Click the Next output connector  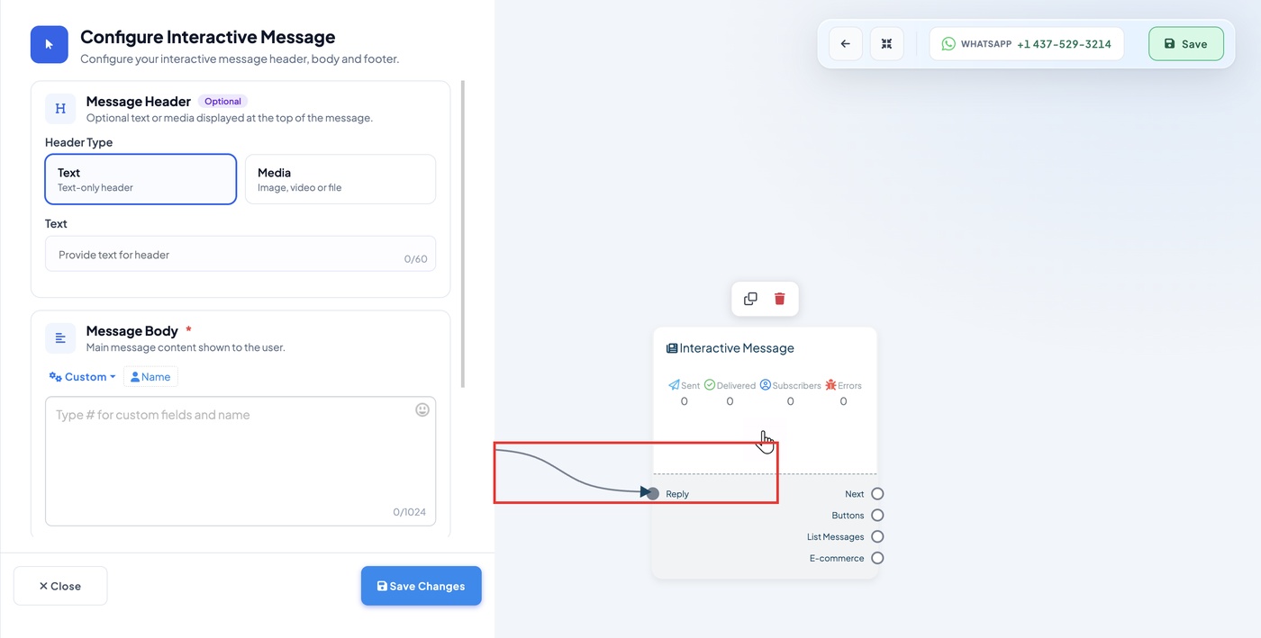[x=877, y=494]
